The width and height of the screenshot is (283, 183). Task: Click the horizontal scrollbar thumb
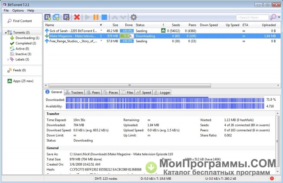tap(130, 85)
